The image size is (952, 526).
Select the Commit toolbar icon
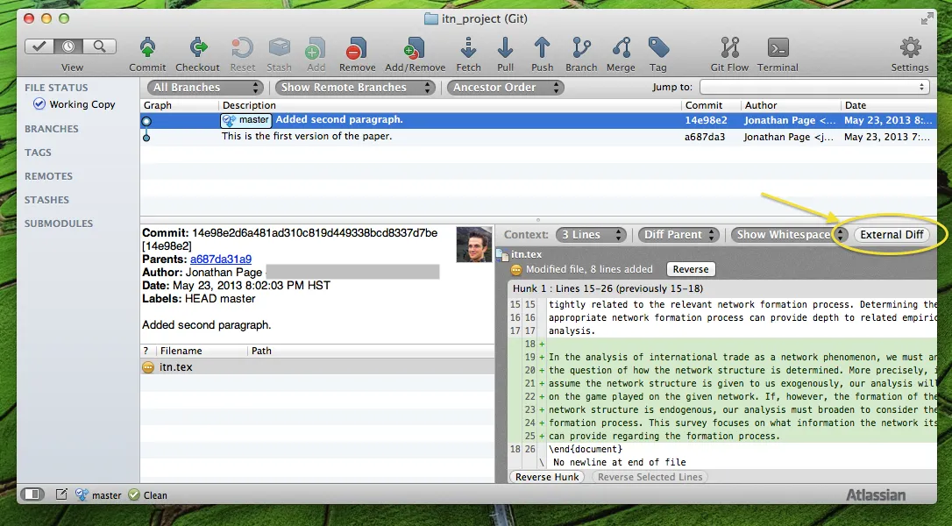[x=147, y=48]
